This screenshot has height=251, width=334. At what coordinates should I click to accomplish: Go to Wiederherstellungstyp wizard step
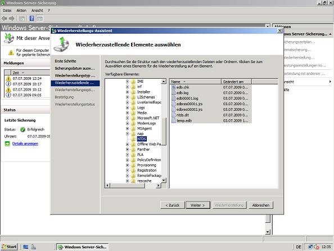(75, 75)
